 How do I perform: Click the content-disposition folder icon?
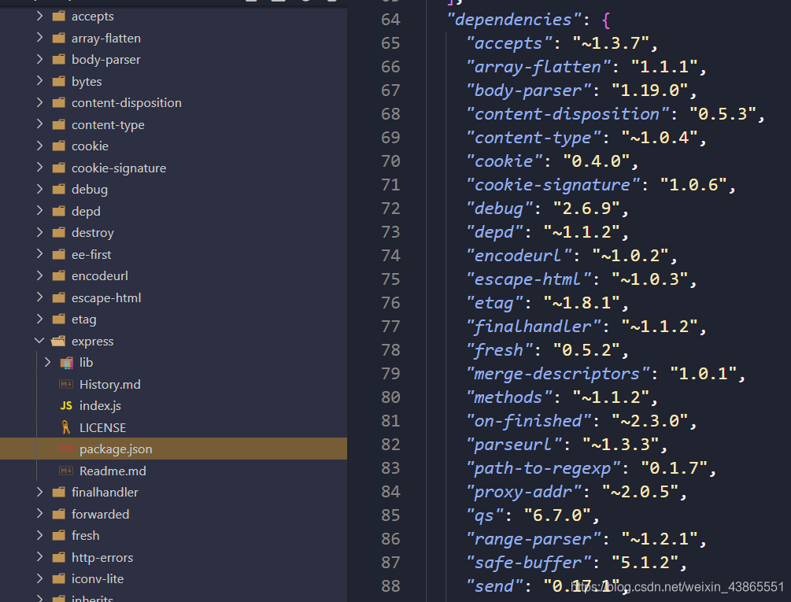tap(59, 103)
